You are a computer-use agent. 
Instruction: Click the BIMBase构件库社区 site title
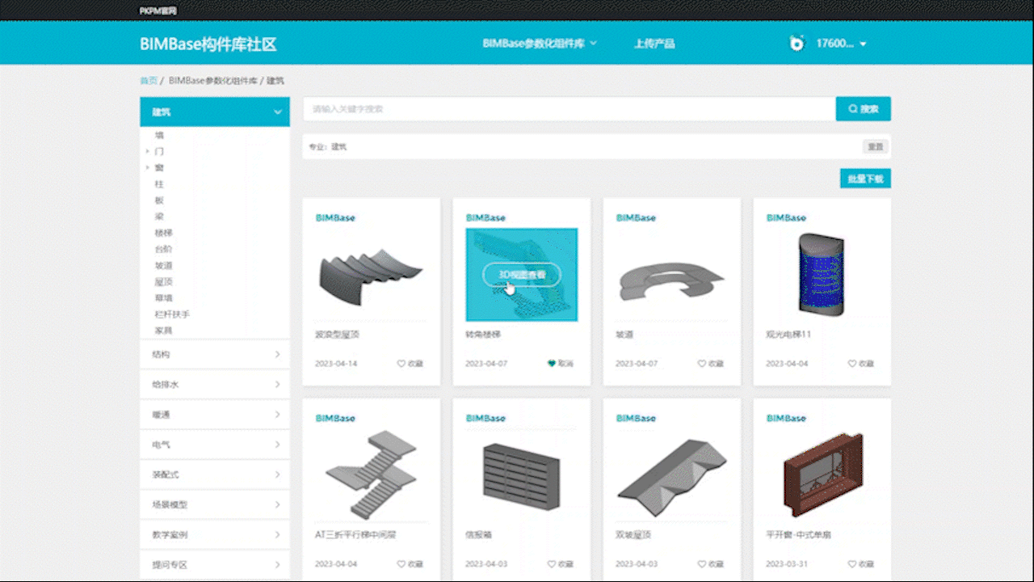pos(208,44)
